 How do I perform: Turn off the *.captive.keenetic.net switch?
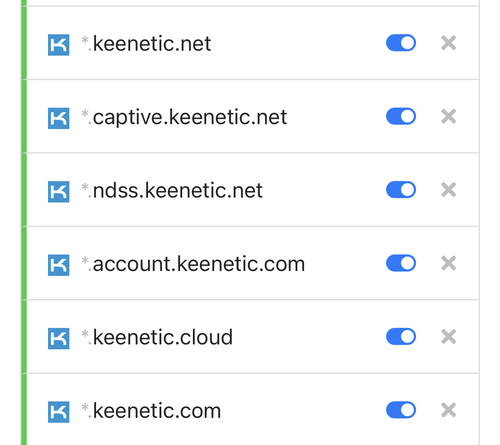pos(401,116)
